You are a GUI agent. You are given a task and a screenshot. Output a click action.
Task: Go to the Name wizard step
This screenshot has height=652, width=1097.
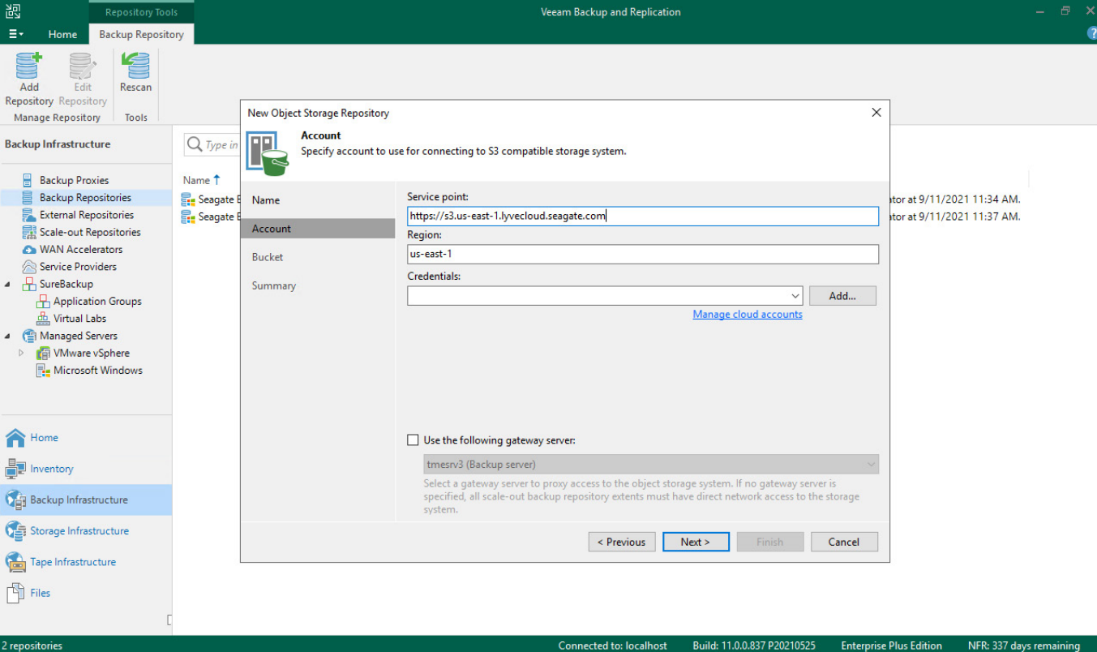click(266, 200)
